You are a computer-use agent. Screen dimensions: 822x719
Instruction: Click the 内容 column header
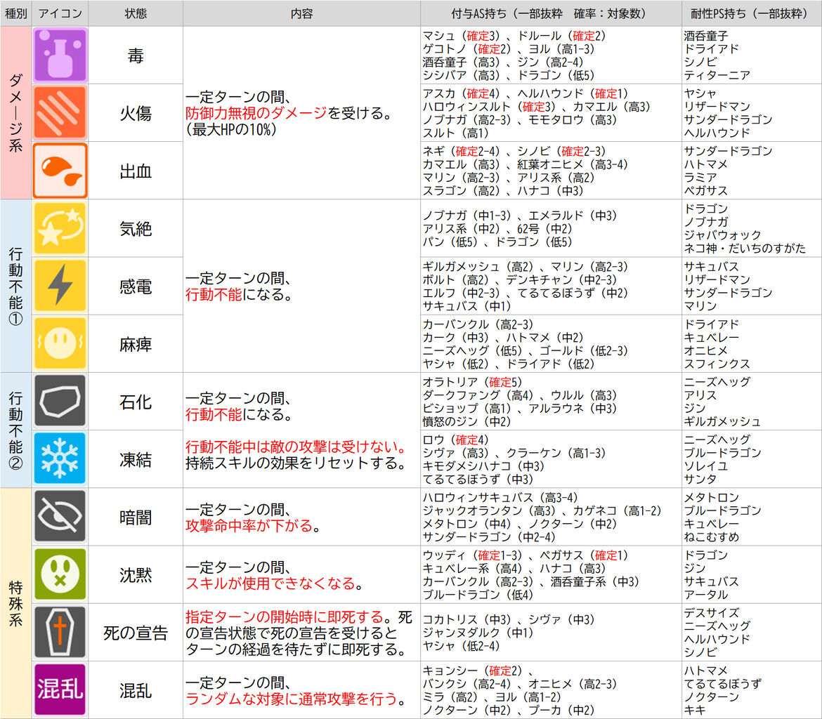pyautogui.click(x=301, y=13)
